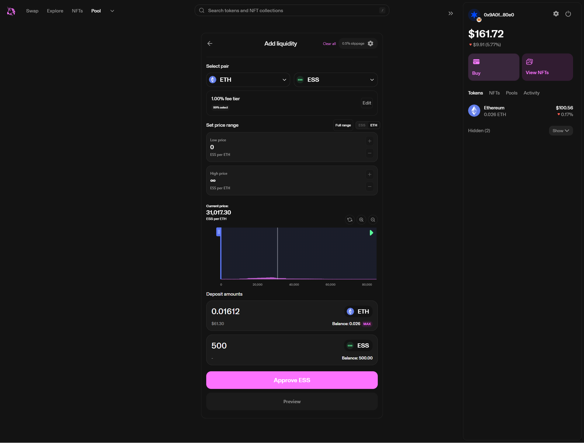
Task: Switch price denomination to ESS
Action: 362,125
